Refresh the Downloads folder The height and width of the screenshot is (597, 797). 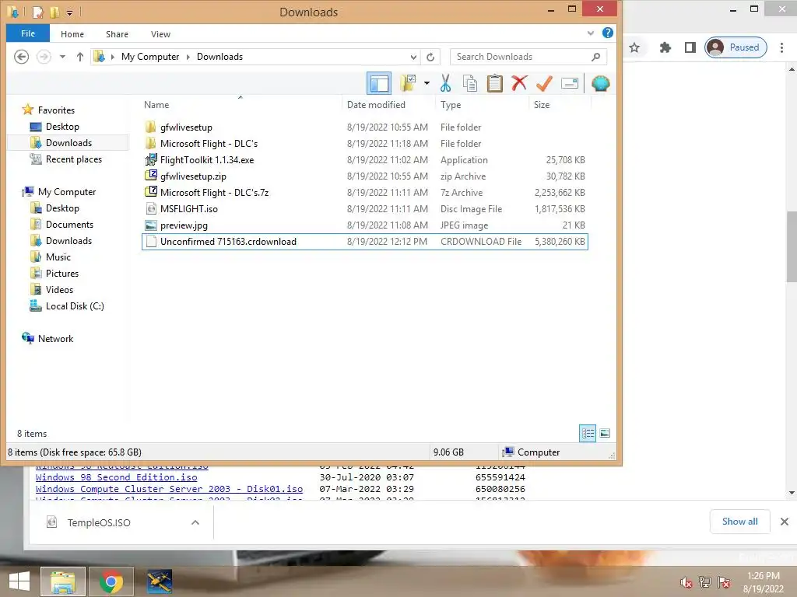click(430, 57)
